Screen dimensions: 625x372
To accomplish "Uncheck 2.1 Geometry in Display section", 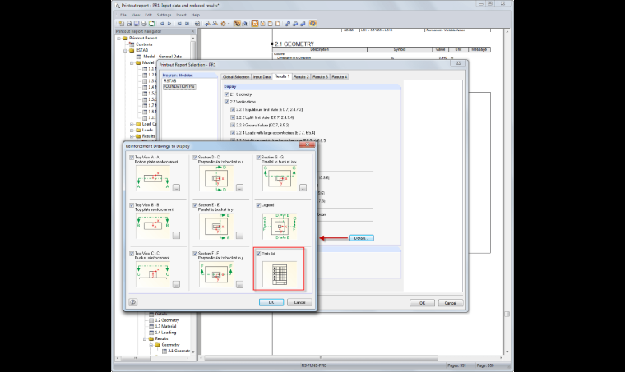I will [227, 94].
